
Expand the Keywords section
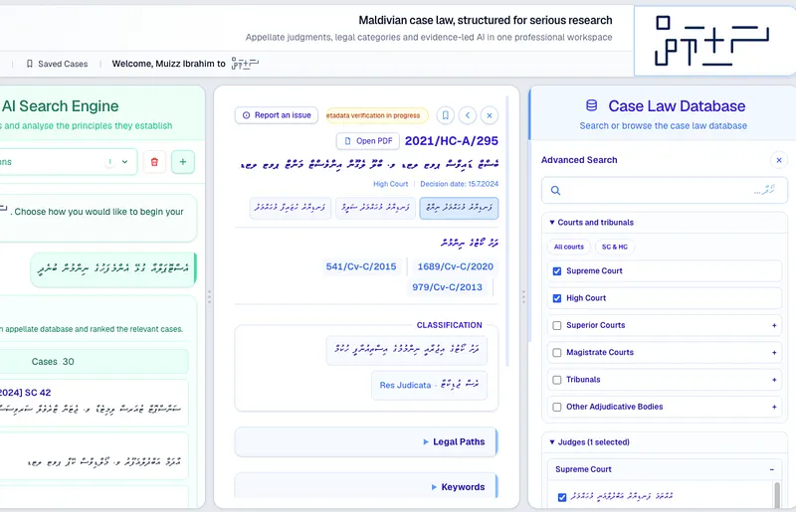[365, 486]
